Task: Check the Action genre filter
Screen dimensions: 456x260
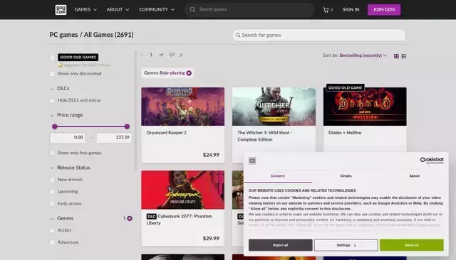Action: click(x=52, y=230)
